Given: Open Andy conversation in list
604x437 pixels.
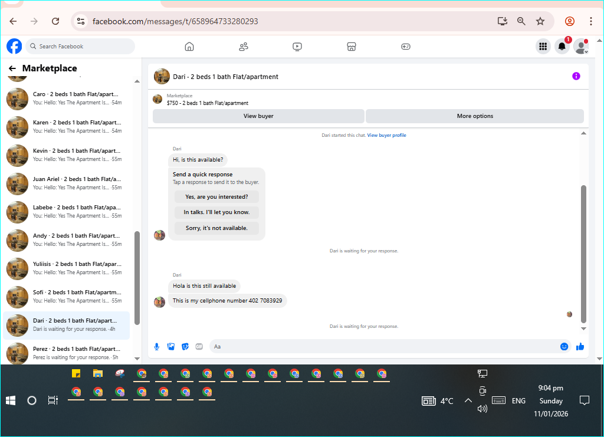Looking at the screenshot, I should [x=66, y=240].
